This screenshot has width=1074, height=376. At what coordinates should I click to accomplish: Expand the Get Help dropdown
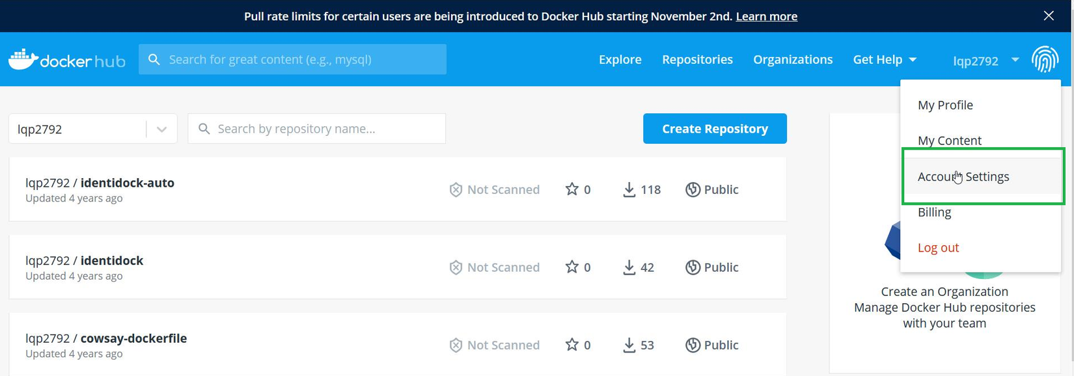tap(885, 60)
